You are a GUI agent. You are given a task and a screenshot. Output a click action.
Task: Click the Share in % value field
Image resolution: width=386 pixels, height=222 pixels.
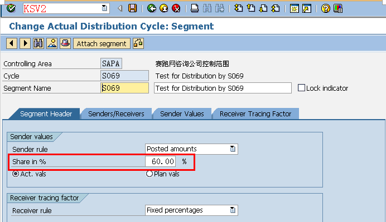pyautogui.click(x=160, y=161)
